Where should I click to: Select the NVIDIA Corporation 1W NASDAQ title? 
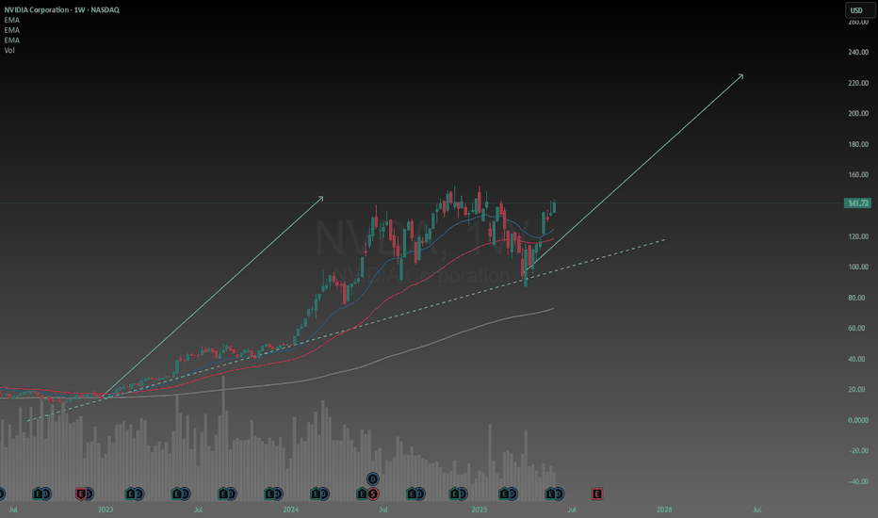click(x=61, y=9)
